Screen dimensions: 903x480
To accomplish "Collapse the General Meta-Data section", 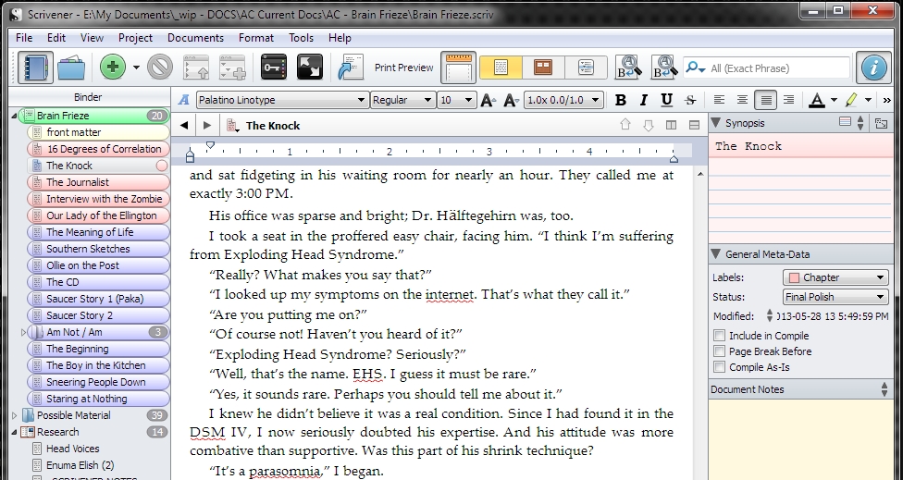I will point(716,253).
